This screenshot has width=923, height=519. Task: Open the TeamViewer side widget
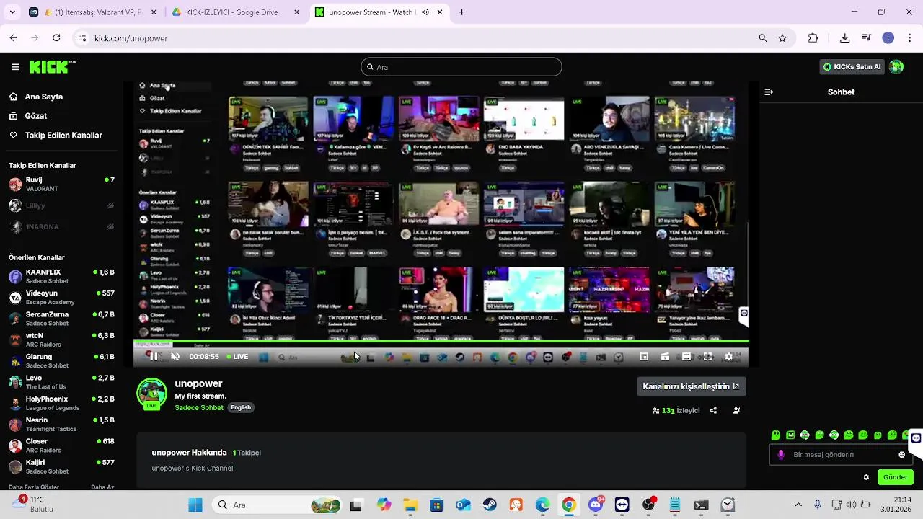coord(916,438)
